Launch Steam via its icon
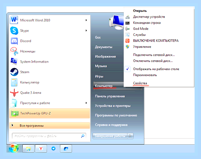 (14, 72)
